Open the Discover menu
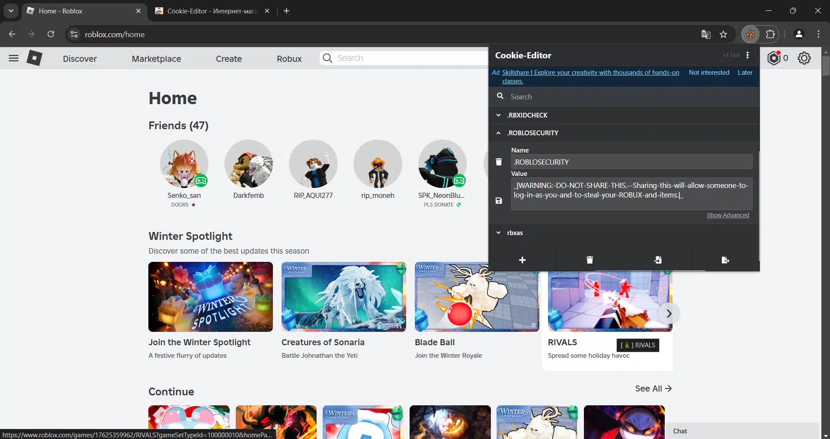This screenshot has height=439, width=830. pos(80,58)
